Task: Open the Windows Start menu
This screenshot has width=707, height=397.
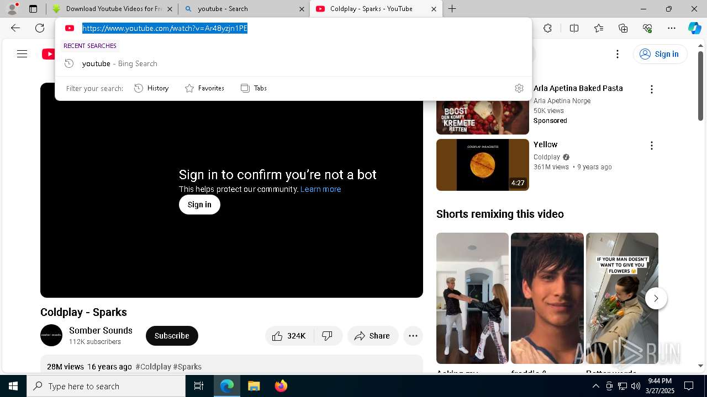Action: pos(13,386)
